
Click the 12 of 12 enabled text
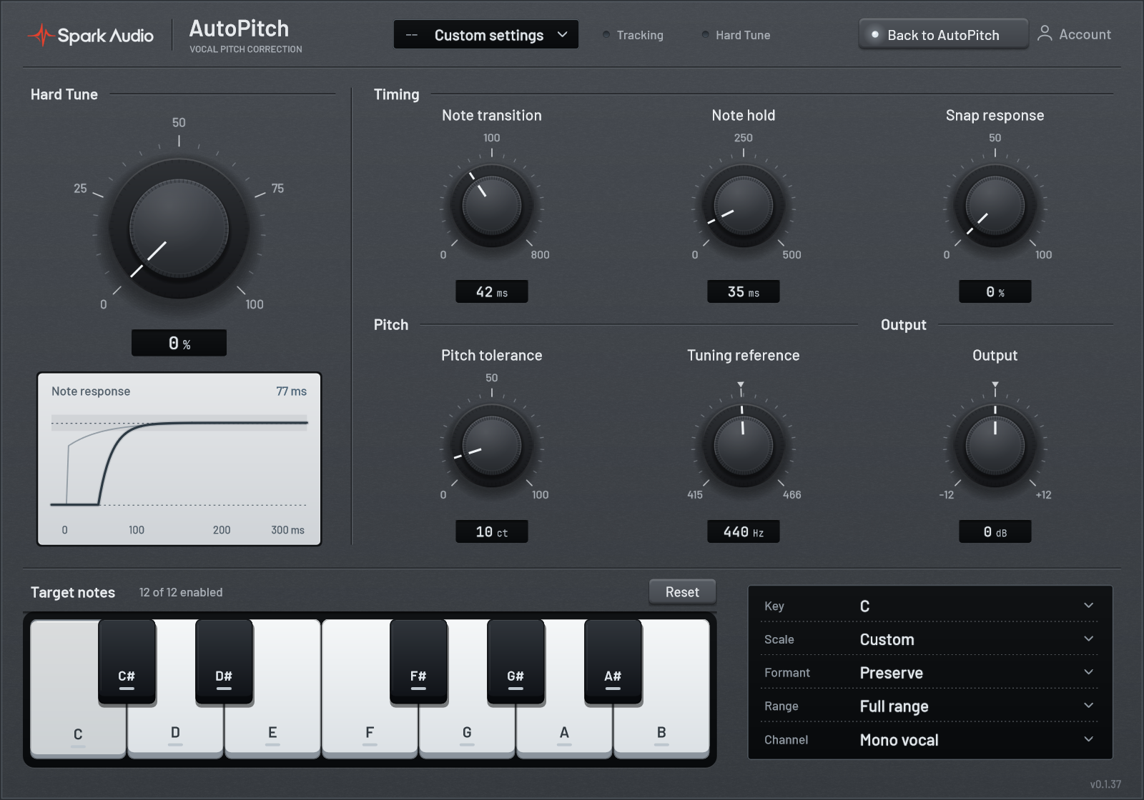point(181,592)
